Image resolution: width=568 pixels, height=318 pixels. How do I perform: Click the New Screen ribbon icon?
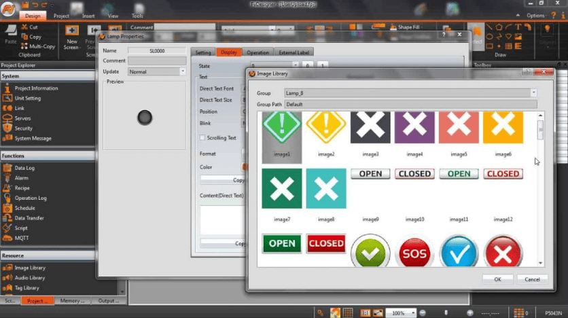[72, 31]
